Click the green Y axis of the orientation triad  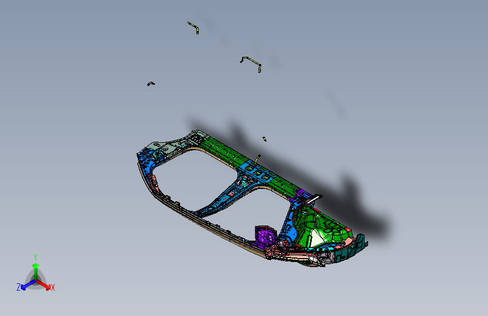coord(36,271)
